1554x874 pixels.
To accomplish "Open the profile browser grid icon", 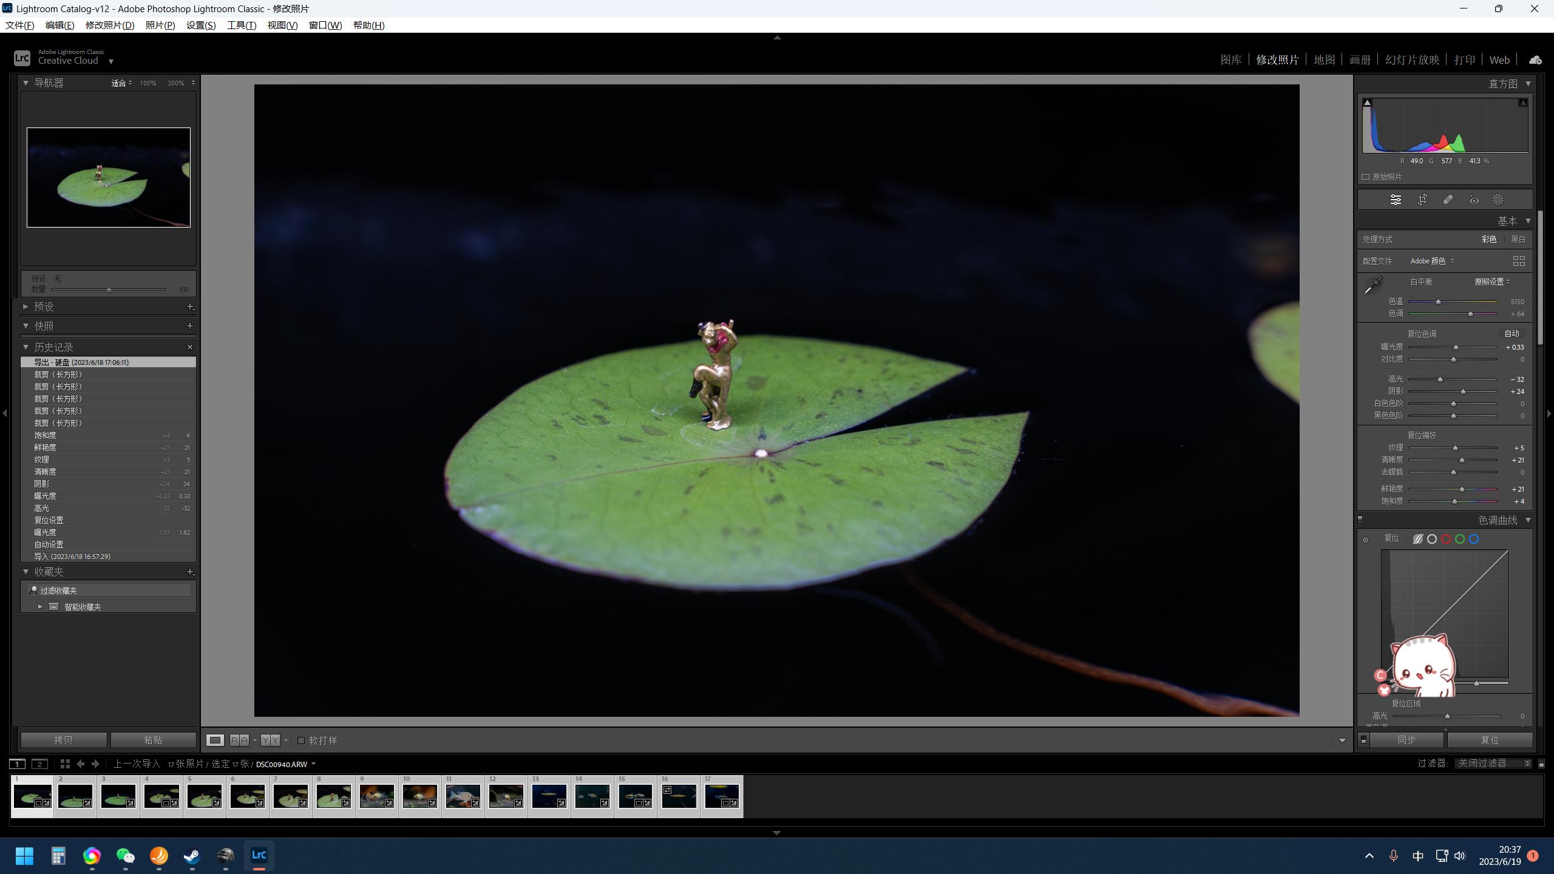I will [1518, 261].
